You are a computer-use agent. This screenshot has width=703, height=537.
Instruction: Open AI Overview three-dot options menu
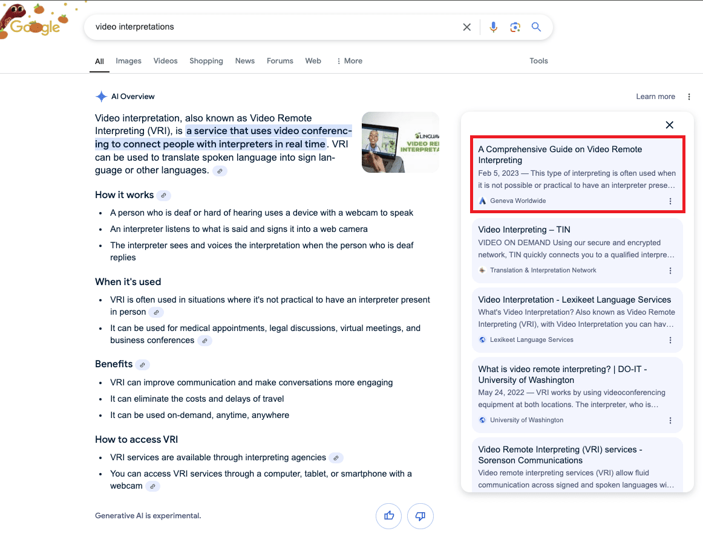(x=689, y=97)
